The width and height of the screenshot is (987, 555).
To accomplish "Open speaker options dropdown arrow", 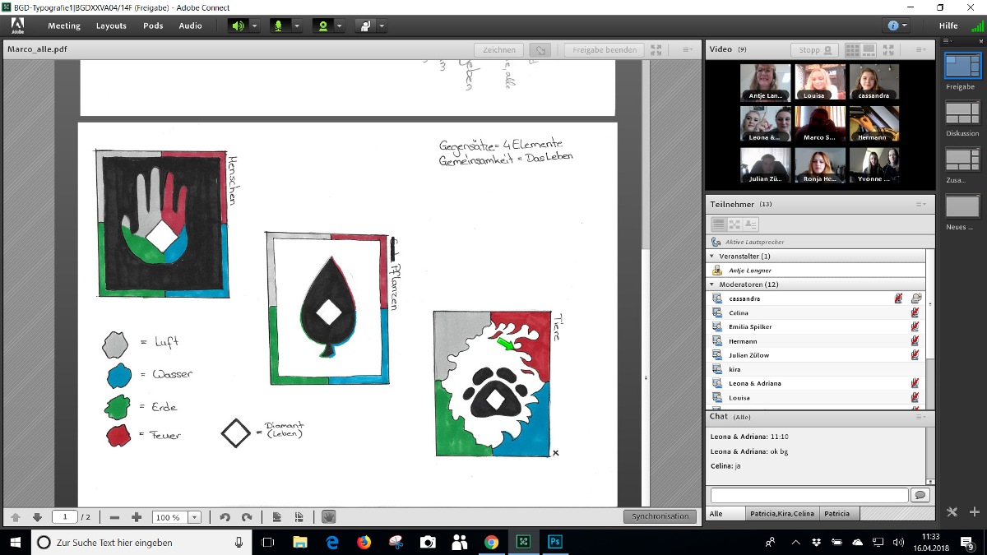I will [x=254, y=25].
